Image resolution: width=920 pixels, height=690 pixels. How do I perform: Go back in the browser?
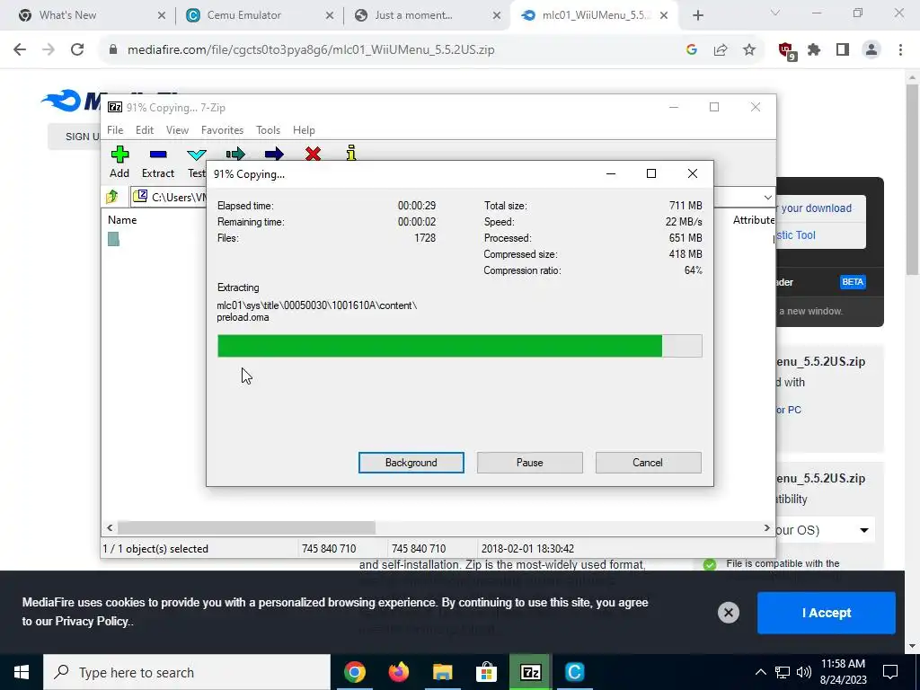pyautogui.click(x=20, y=50)
